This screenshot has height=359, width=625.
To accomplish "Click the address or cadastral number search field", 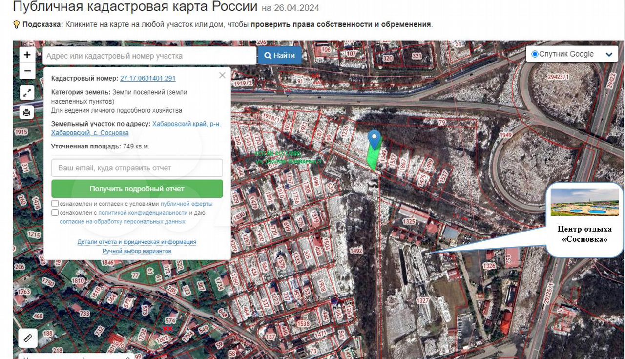I will (149, 56).
